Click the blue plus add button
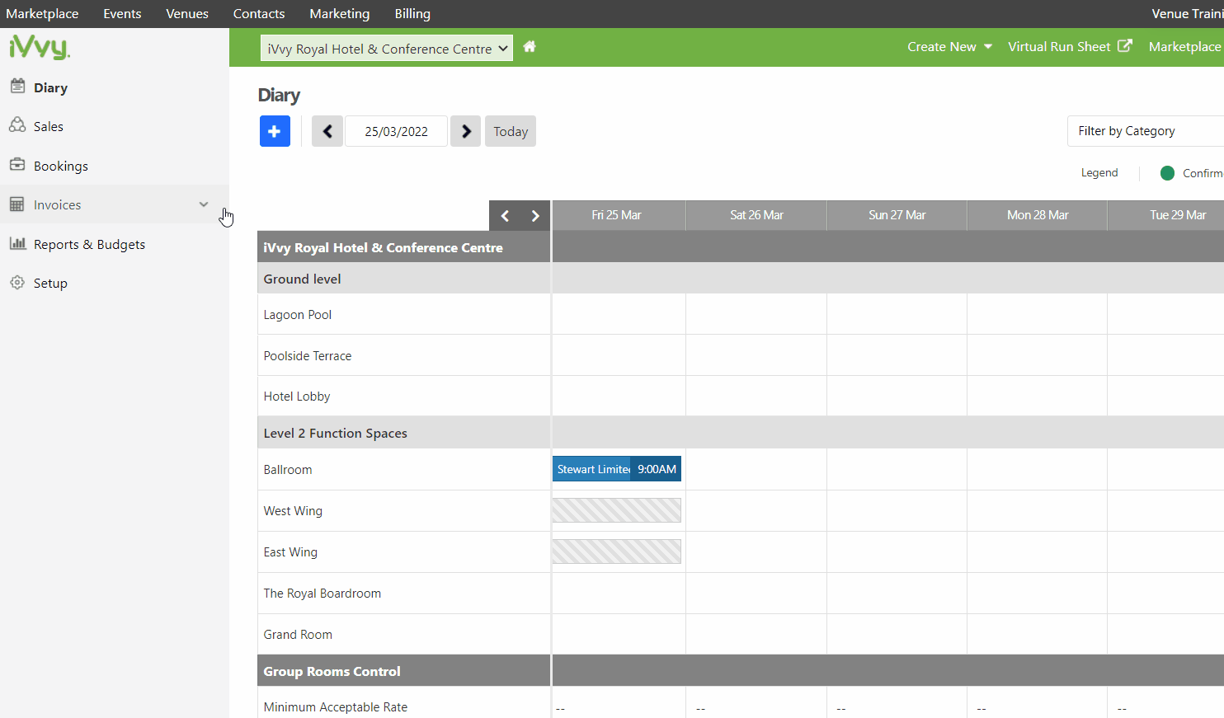The width and height of the screenshot is (1224, 718). (275, 131)
